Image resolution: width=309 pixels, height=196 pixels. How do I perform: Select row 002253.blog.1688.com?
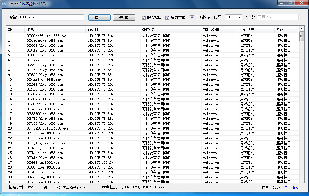point(153,65)
